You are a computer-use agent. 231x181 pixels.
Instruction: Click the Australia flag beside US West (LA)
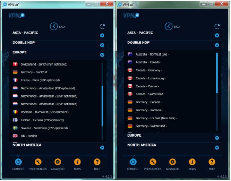130,54
